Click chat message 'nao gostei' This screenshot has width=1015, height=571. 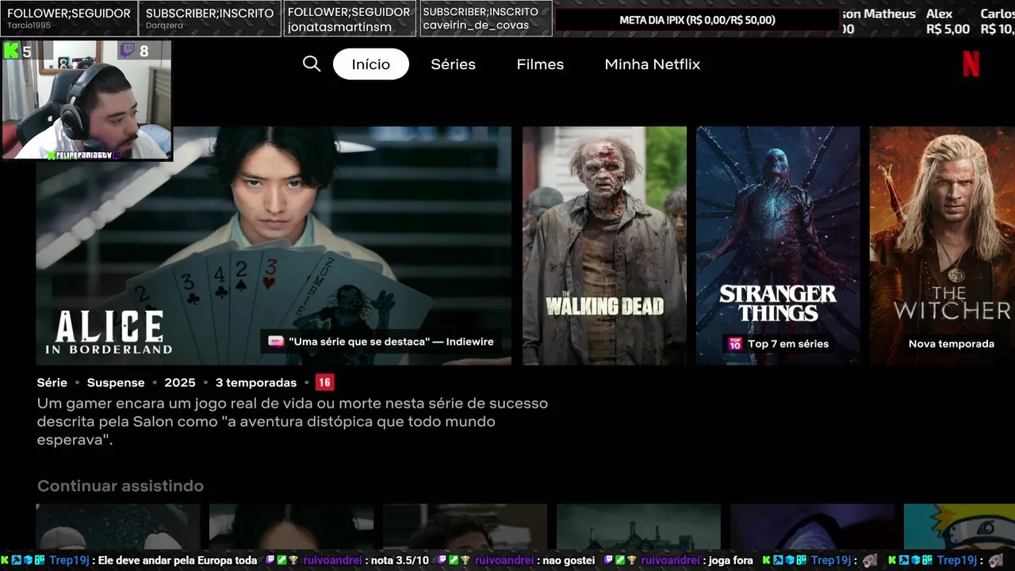[569, 561]
